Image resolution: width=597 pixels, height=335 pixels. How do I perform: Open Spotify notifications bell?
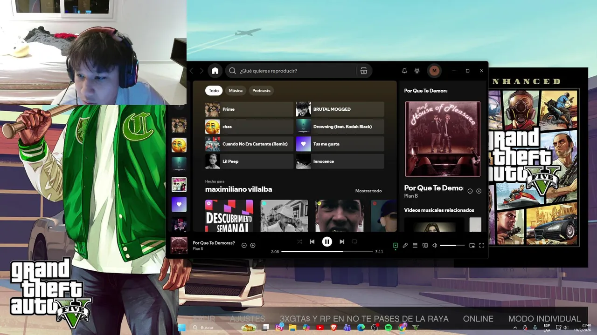tap(404, 71)
